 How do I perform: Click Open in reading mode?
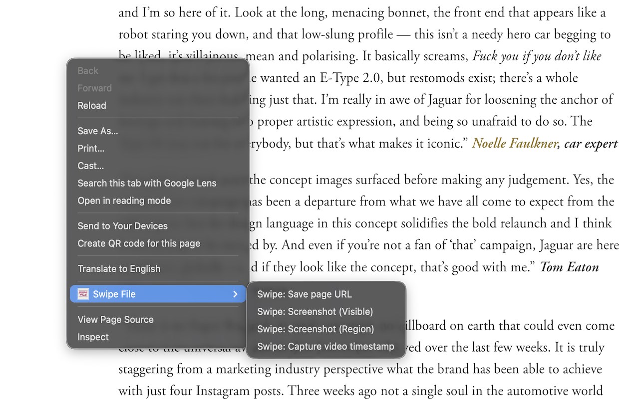pos(158,200)
